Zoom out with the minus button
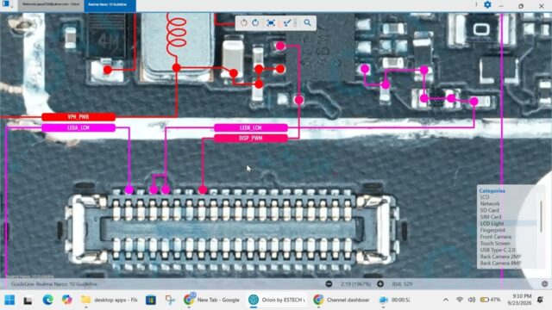The width and height of the screenshot is (552, 310). [x=329, y=283]
